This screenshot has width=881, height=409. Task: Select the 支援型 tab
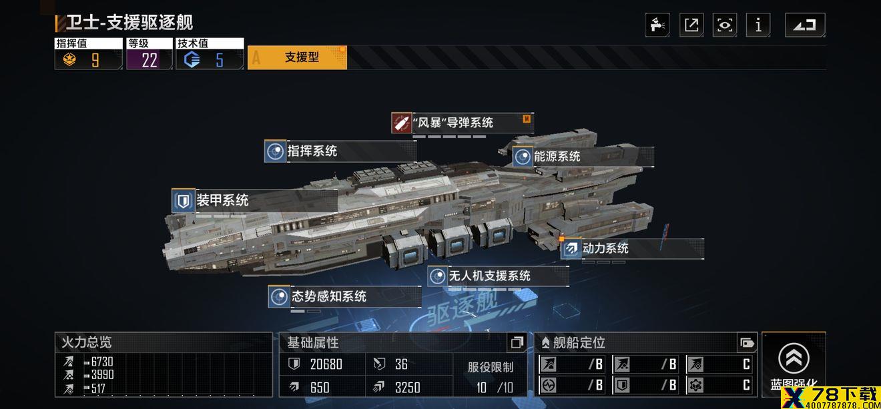(x=297, y=57)
